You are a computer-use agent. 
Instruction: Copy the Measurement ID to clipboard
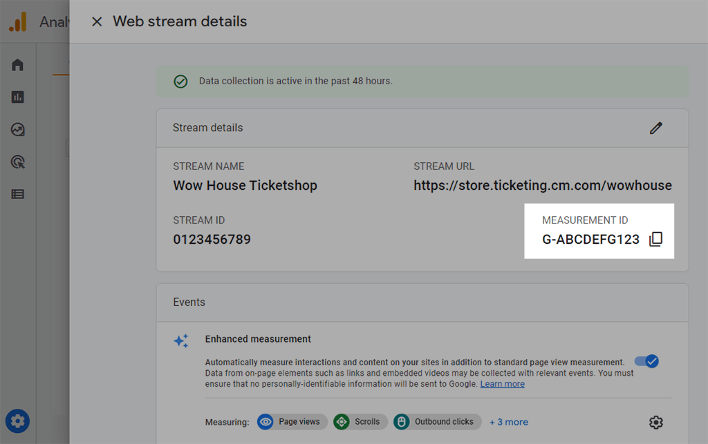[x=655, y=240]
